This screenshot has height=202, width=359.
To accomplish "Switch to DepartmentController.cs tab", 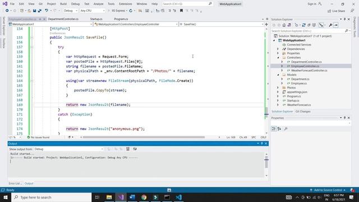I will click(63, 19).
